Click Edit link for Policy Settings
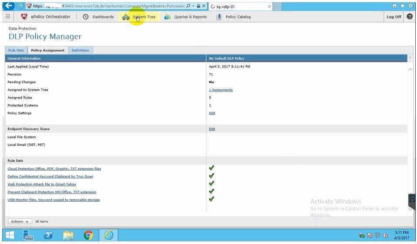This screenshot has height=244, width=417. (x=212, y=113)
